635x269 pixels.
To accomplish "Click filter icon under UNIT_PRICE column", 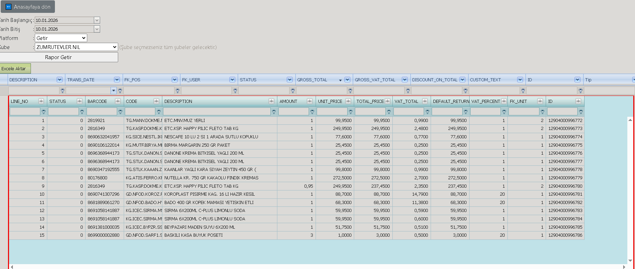I will pos(351,112).
